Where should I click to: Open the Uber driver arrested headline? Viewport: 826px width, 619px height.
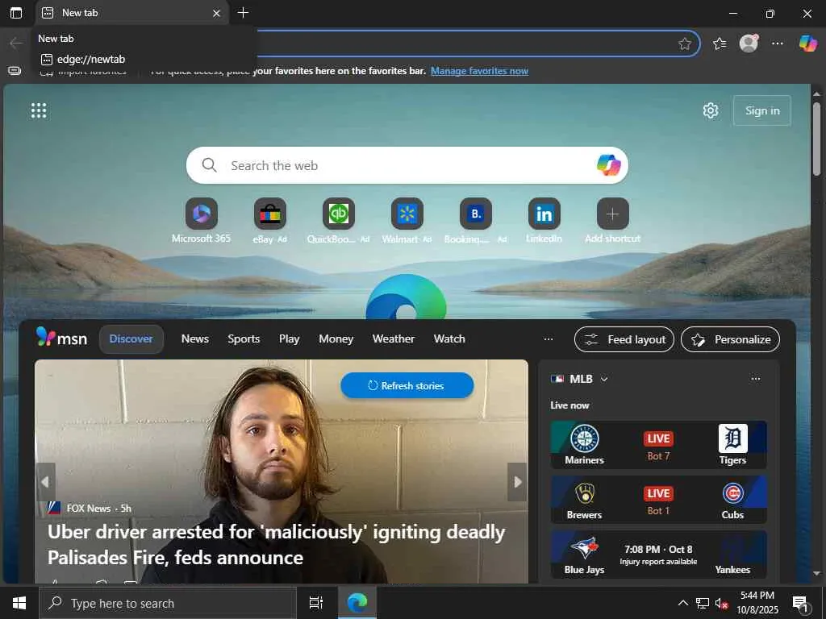pyautogui.click(x=276, y=545)
